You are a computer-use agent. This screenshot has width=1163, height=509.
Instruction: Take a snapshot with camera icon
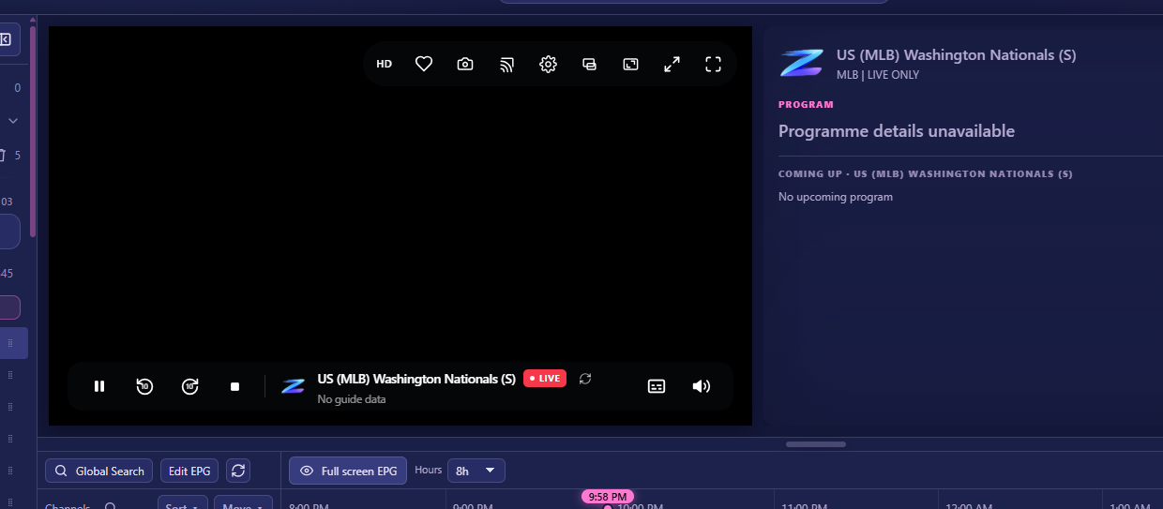coord(465,65)
